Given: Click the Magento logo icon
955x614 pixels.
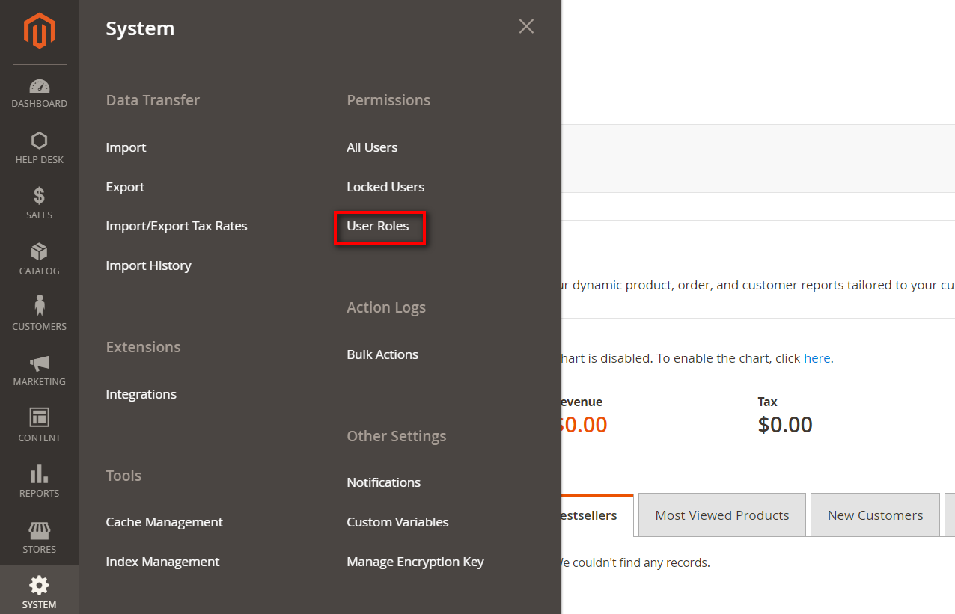Looking at the screenshot, I should (39, 31).
